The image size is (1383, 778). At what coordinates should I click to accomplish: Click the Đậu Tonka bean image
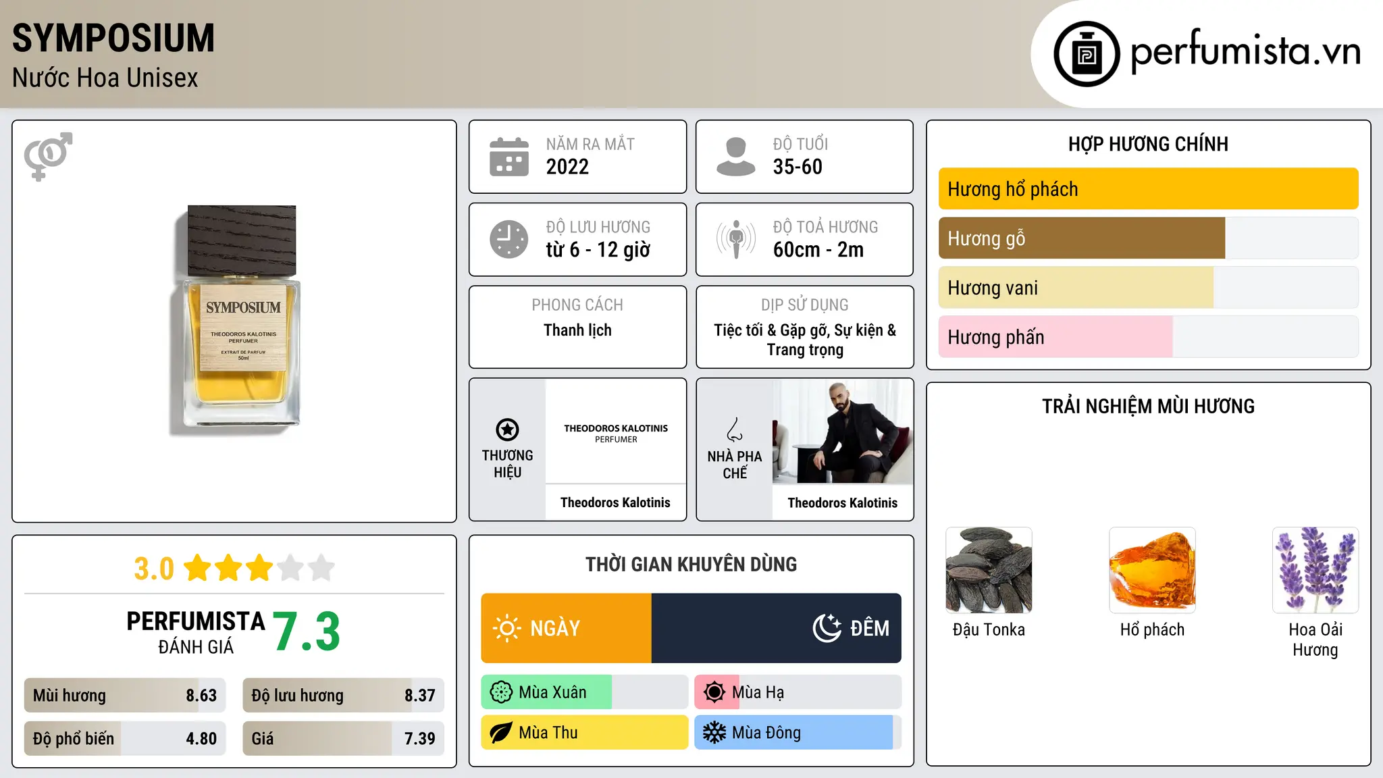click(x=989, y=570)
